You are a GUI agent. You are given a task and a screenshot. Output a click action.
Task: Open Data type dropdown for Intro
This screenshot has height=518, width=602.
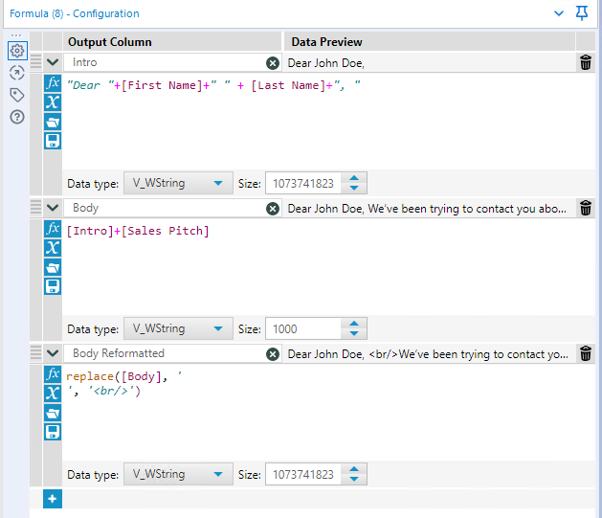tap(178, 183)
